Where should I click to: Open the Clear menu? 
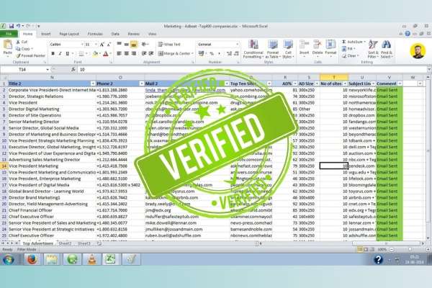[350, 55]
